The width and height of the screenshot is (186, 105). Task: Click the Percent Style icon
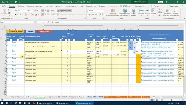[94, 15]
